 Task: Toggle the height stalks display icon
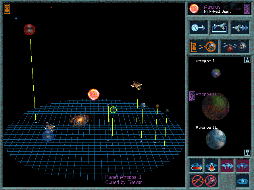[x=242, y=165]
